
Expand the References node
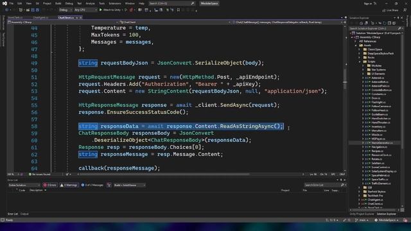pyautogui.click(x=356, y=41)
